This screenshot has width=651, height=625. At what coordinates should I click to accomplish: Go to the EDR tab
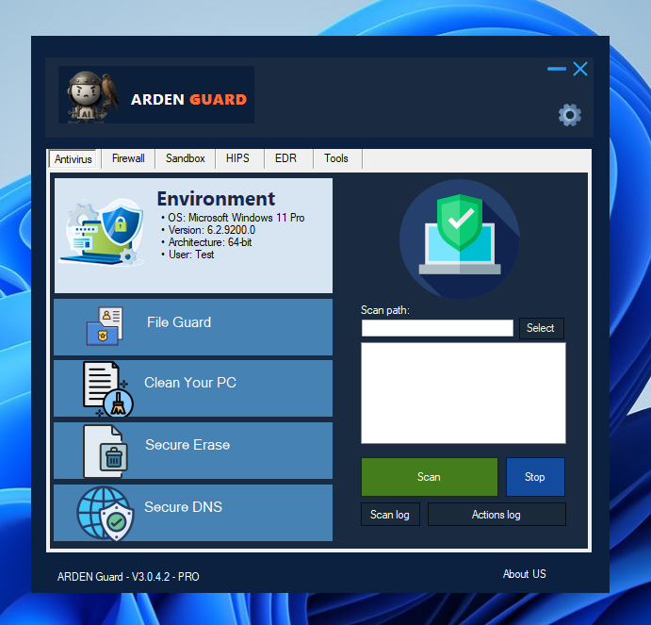pos(285,158)
